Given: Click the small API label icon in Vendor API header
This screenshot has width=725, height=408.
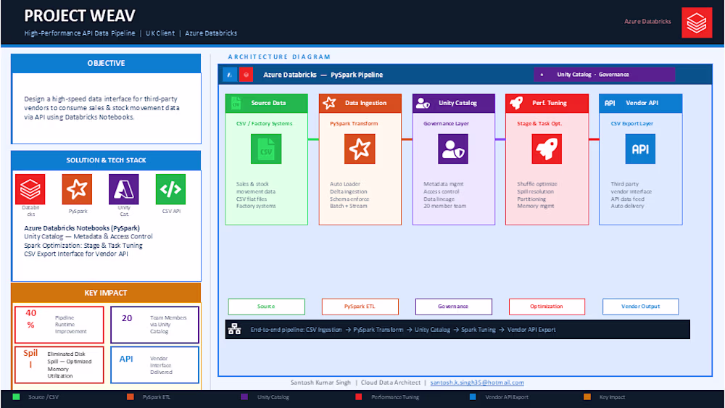Looking at the screenshot, I should [x=610, y=103].
